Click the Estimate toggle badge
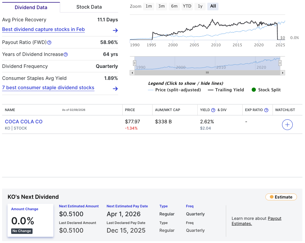Viewport: 305px width, 243px height. click(x=281, y=197)
